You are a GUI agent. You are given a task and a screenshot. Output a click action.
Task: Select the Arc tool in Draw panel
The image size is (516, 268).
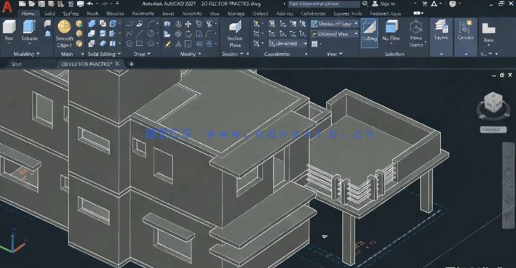tap(151, 24)
